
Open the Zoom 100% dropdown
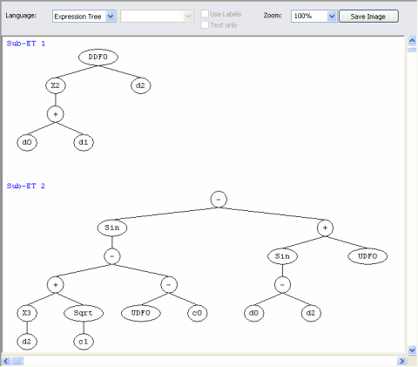pyautogui.click(x=313, y=17)
